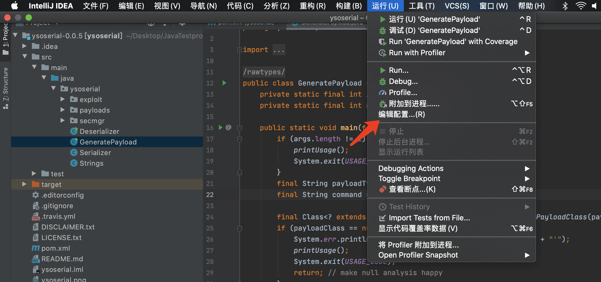Click the orange target folder icon

tap(36, 184)
